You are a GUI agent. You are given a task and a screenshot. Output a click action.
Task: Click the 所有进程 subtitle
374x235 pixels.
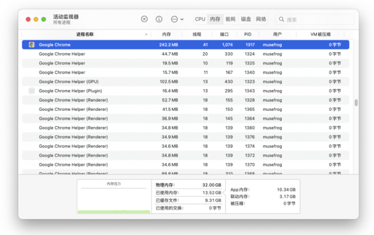coord(62,23)
